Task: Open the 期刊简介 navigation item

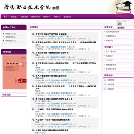Action: tap(14, 17)
